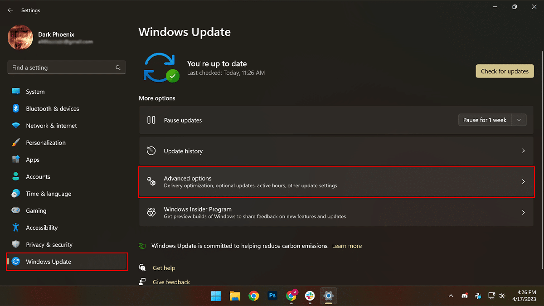544x306 pixels.
Task: Open Photoshop from the taskbar
Action: [272, 296]
